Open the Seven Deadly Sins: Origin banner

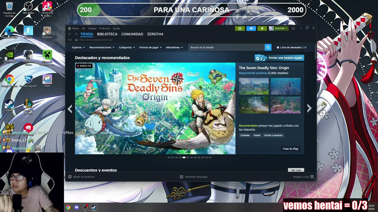[155, 108]
